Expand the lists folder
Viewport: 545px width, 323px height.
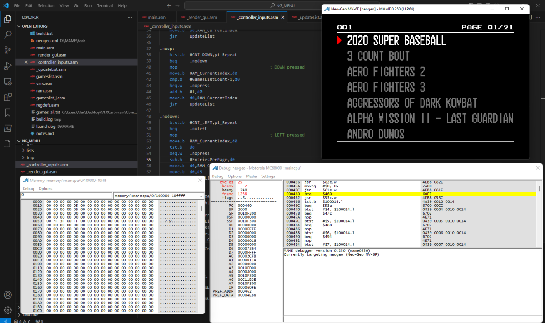pos(30,150)
